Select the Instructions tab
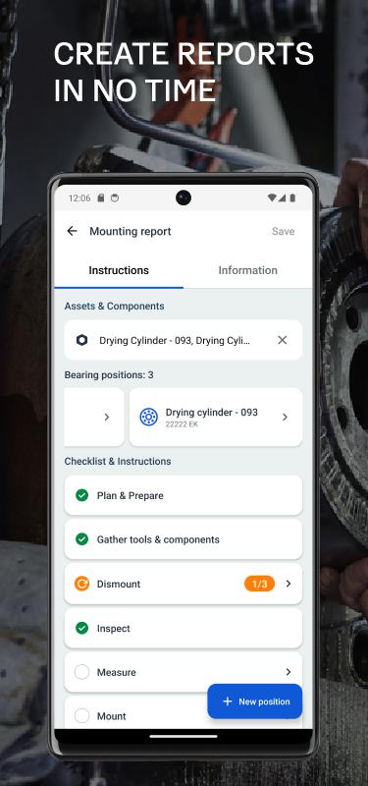The height and width of the screenshot is (786, 368). pyautogui.click(x=119, y=271)
